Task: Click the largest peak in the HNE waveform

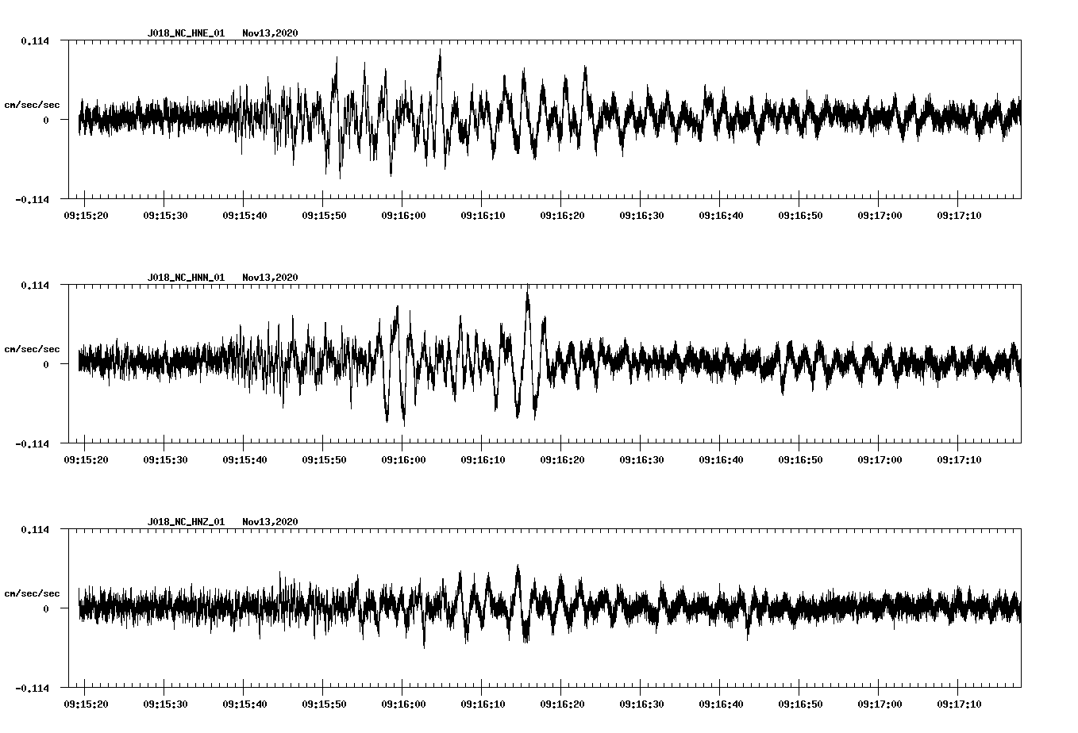Action: [440, 49]
